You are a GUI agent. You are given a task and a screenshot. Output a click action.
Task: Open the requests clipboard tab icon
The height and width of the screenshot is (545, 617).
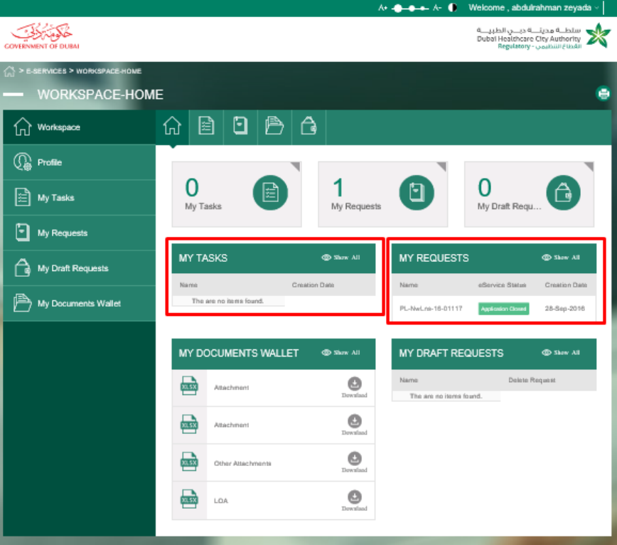(240, 127)
